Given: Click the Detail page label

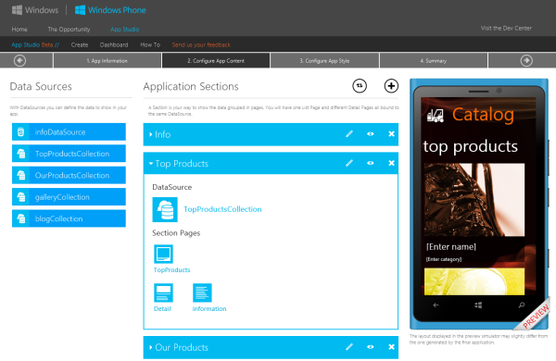Looking at the screenshot, I should coord(162,308).
